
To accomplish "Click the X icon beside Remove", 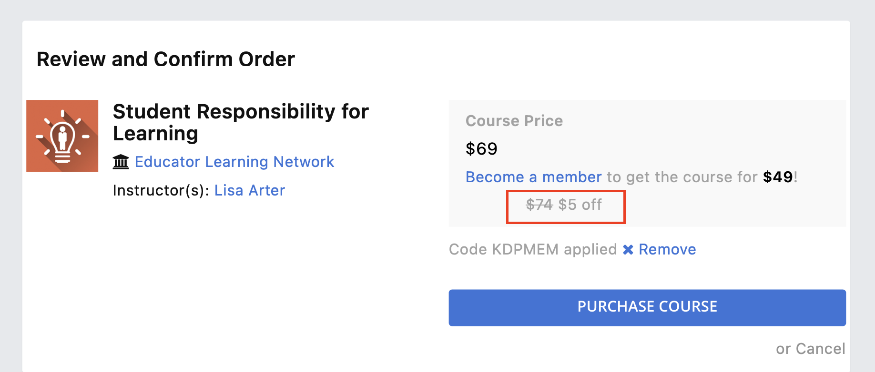I will [628, 250].
